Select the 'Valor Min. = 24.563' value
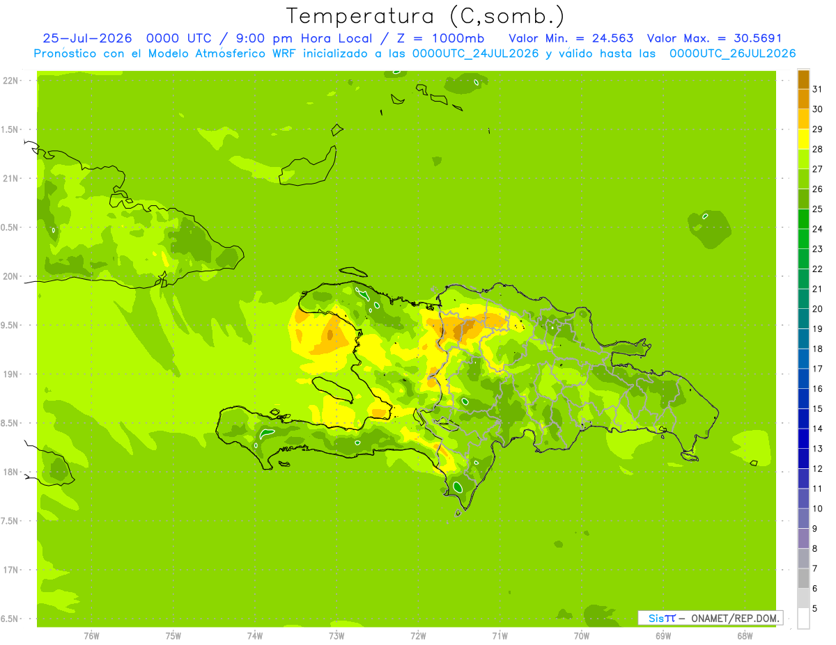The width and height of the screenshot is (836, 645). tap(571, 38)
